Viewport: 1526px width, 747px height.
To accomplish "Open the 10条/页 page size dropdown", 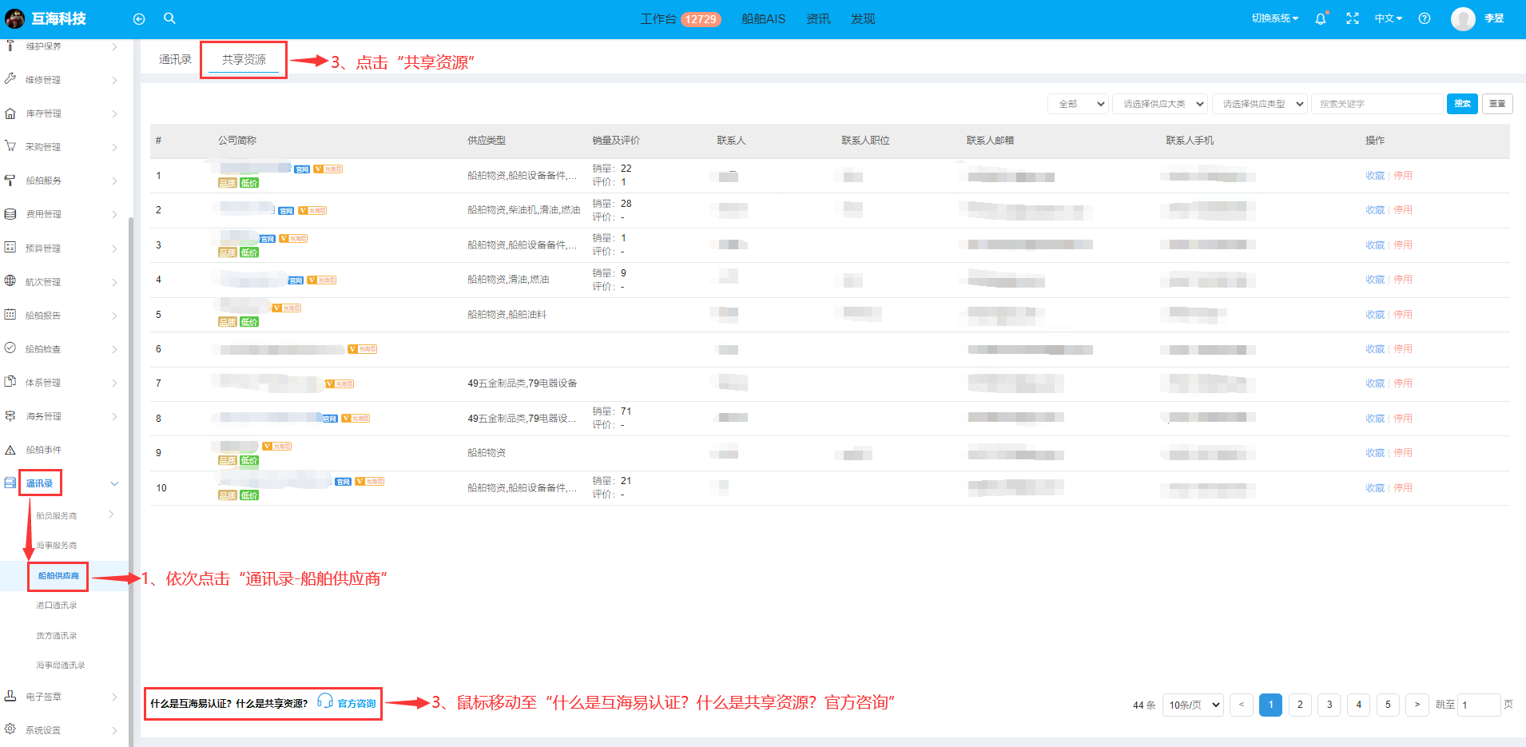I will [1193, 705].
